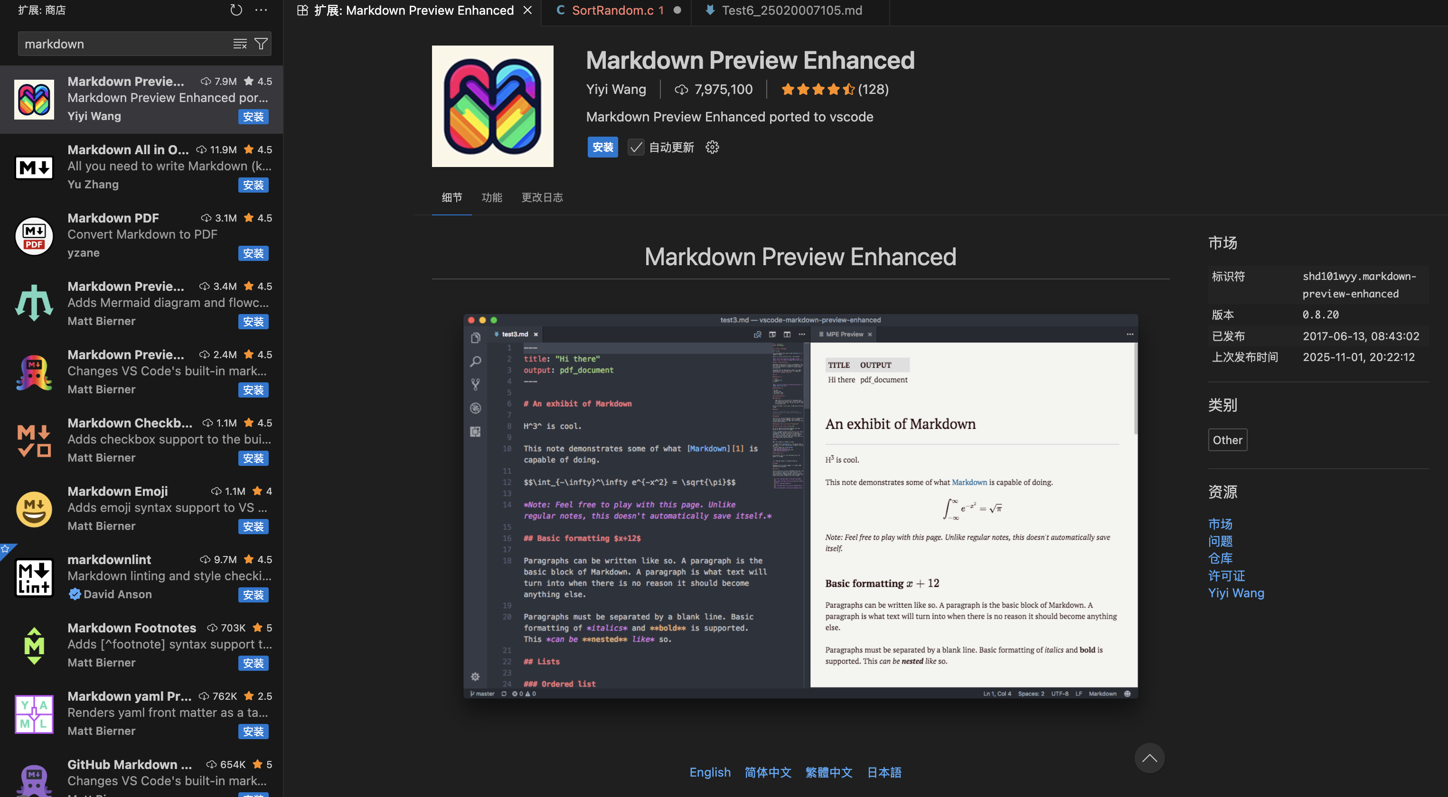Click the refresh extensions icon

tap(236, 10)
